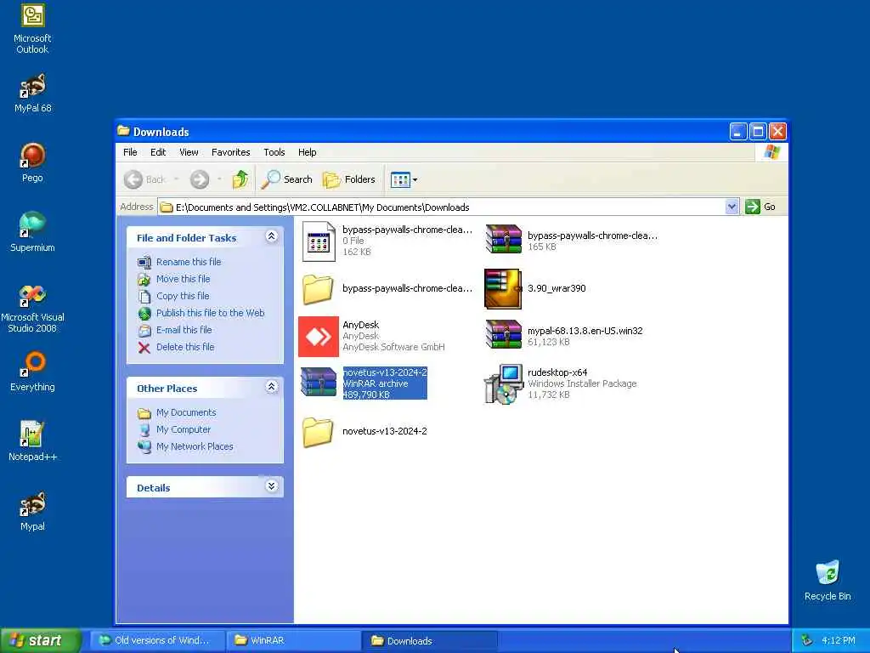Select novetus-v13-2024-2 WinRAR archive icon
The height and width of the screenshot is (653, 870).
(319, 383)
